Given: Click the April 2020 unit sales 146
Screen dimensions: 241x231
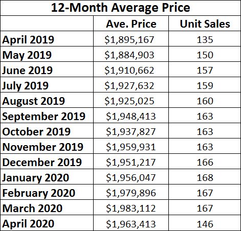Looking at the screenshot, I should (x=205, y=223).
